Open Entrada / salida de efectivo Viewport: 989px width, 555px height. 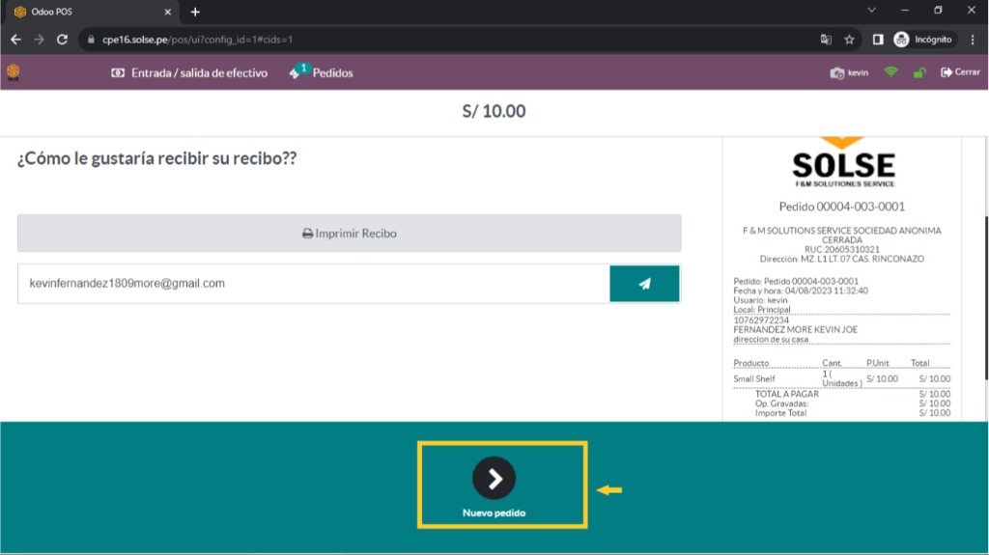click(189, 72)
